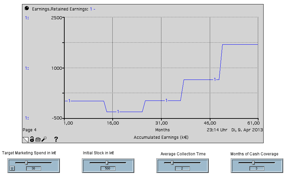This screenshot has height=176, width=291.
Task: Click the '23:14 Uhr' timestamp
Action: click(217, 130)
